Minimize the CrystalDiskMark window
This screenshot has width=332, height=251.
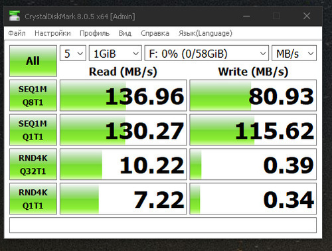pos(246,16)
